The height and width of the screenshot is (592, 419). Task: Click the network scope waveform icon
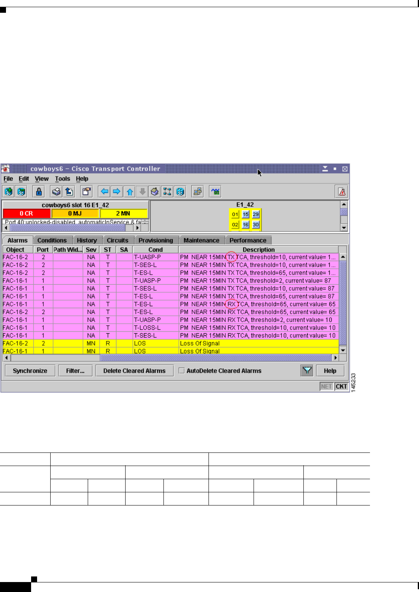(x=215, y=192)
